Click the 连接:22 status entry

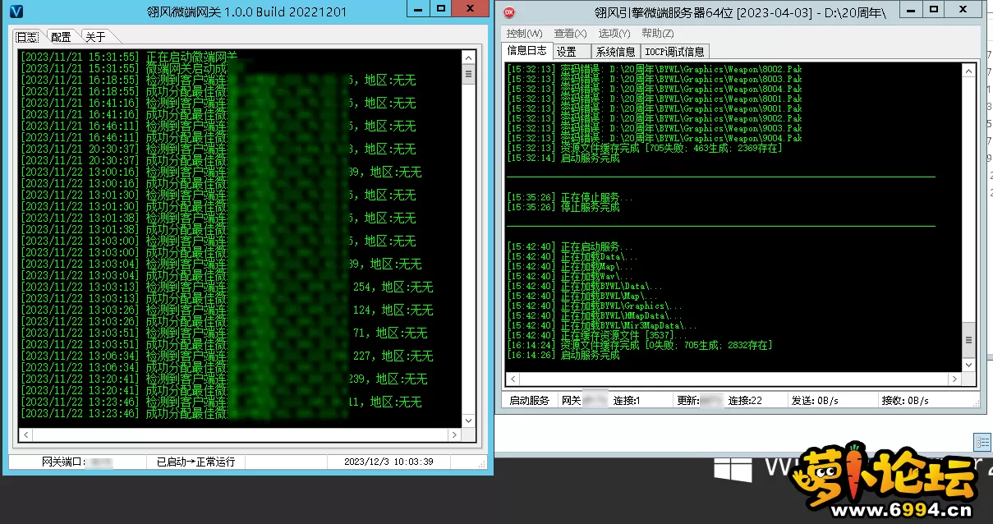(745, 401)
